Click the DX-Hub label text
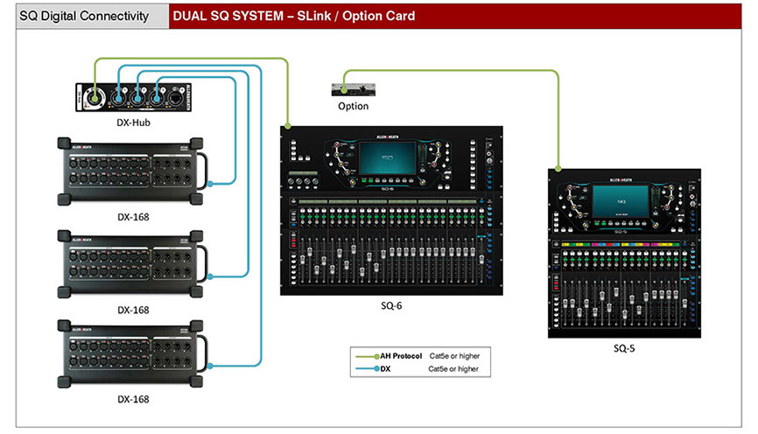Screen dimensions: 758x434 click(133, 122)
